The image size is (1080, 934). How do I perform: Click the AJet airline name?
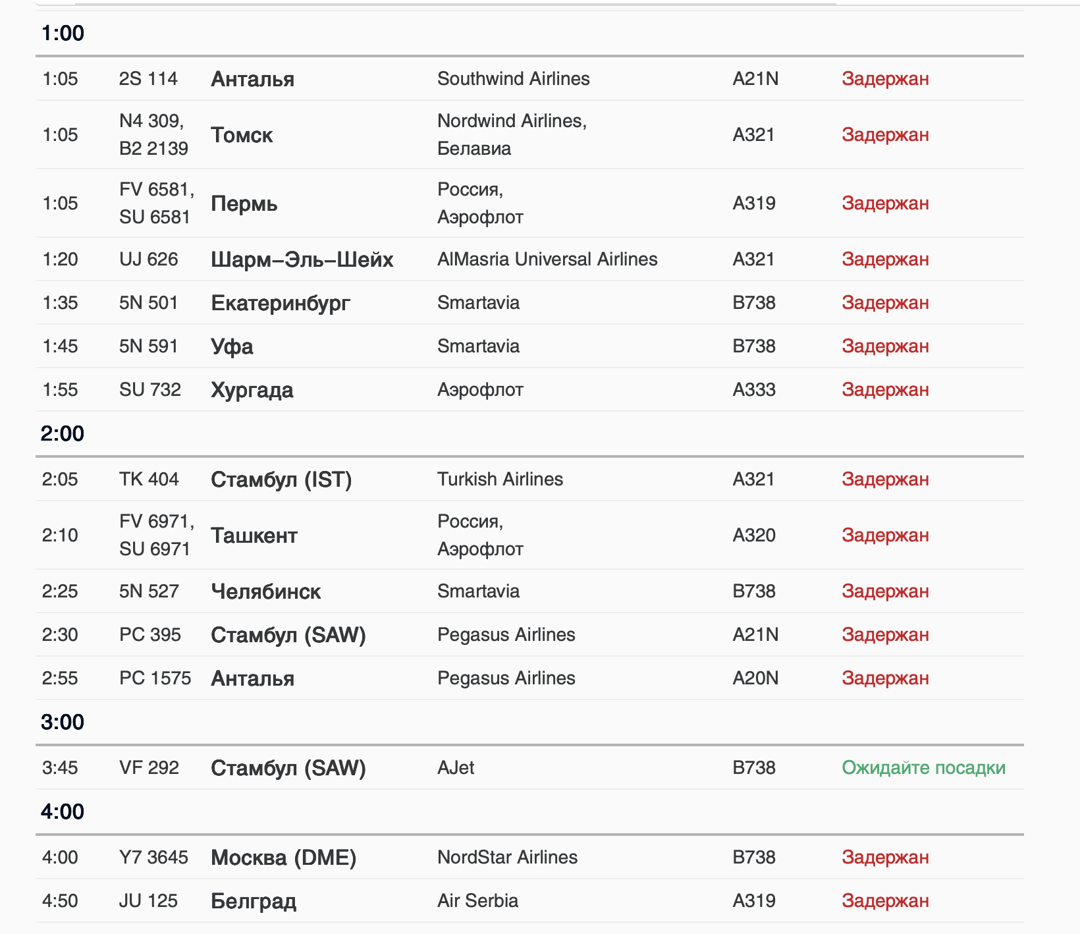(x=456, y=768)
